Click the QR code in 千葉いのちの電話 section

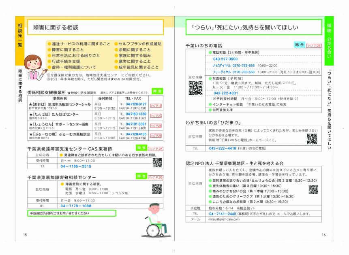(195, 88)
